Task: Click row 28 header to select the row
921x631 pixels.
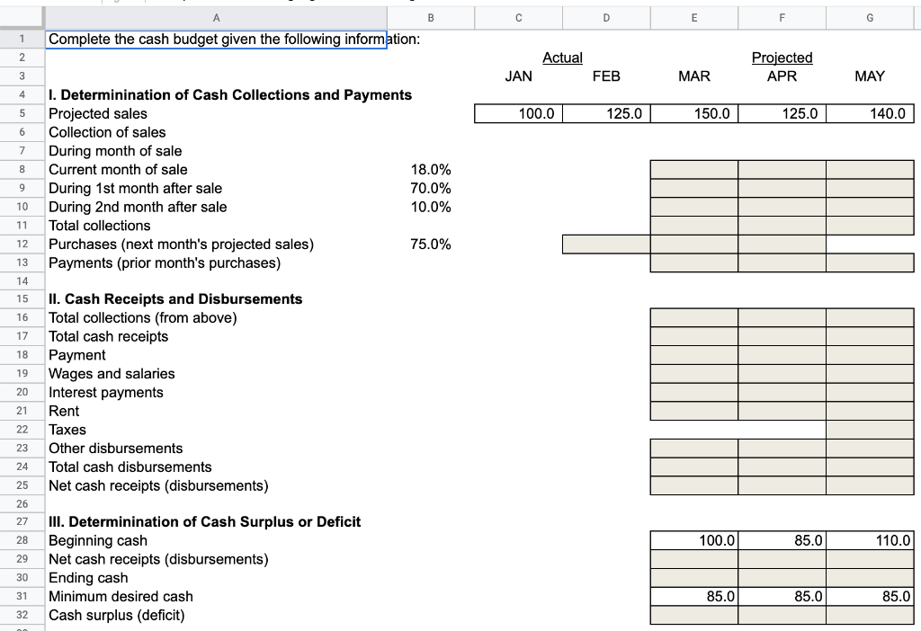Action: pos(22,540)
